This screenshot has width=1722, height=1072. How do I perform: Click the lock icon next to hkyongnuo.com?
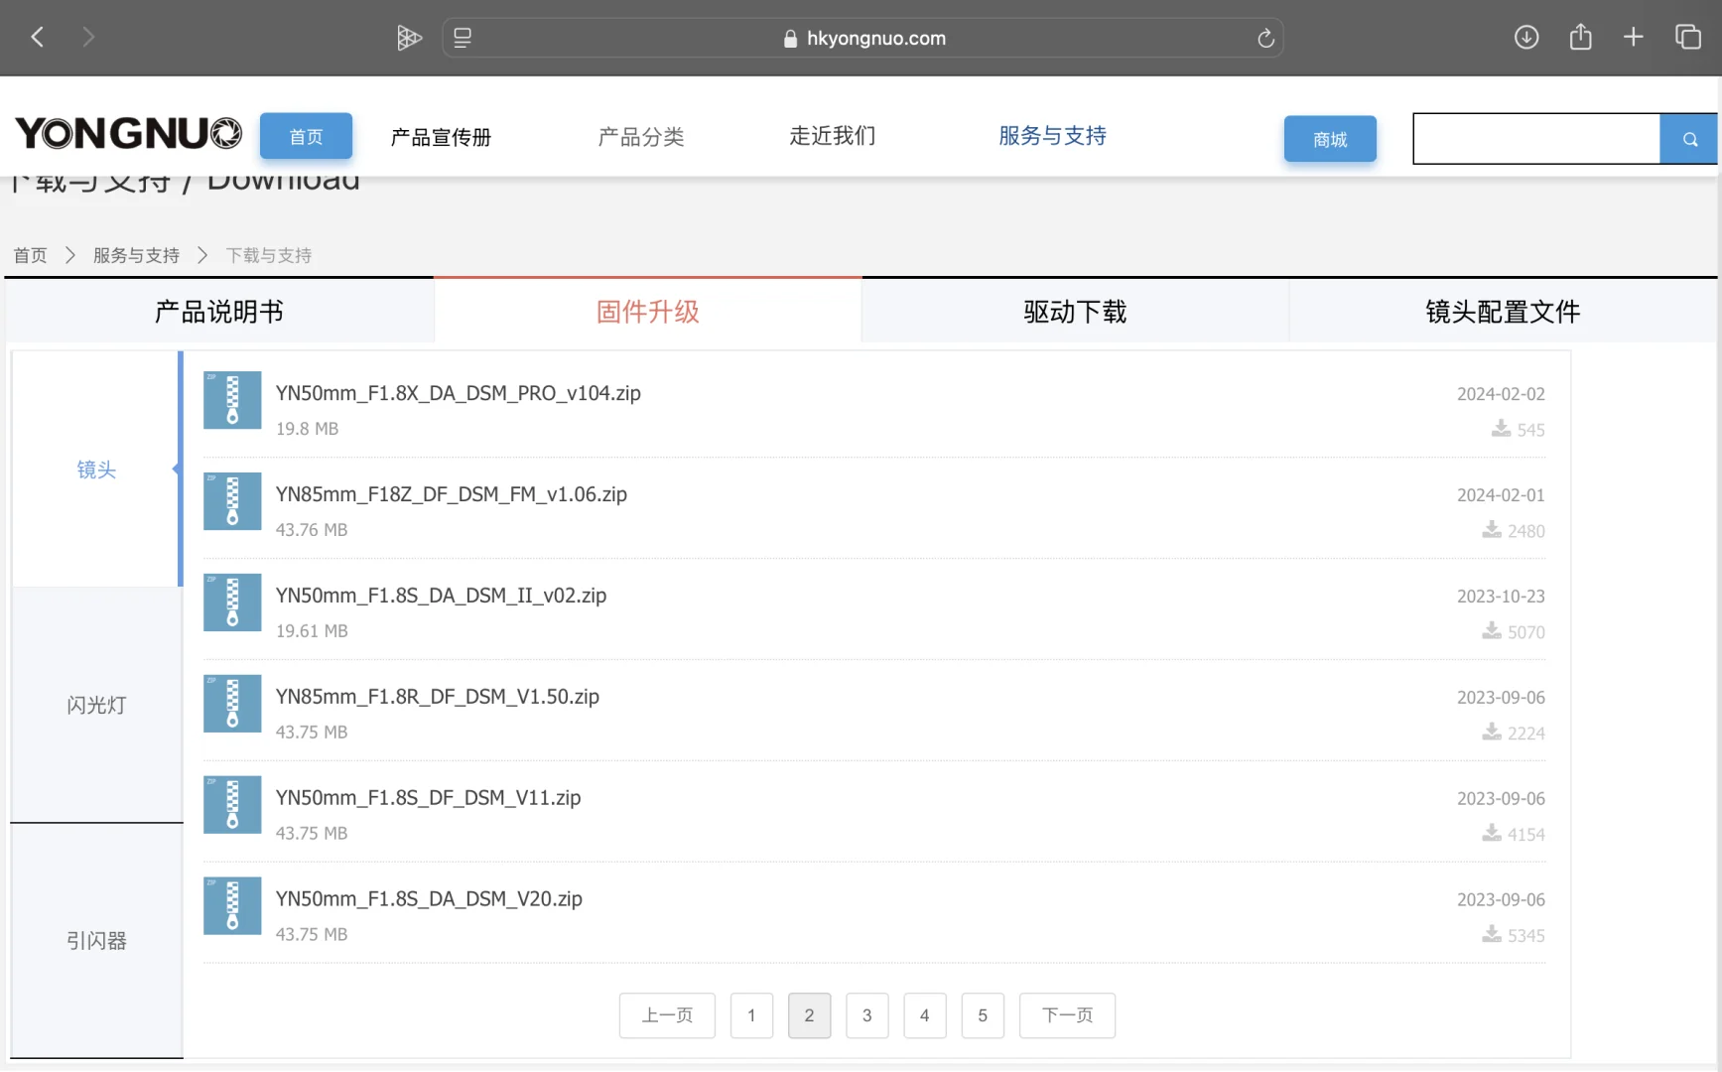[x=790, y=39]
